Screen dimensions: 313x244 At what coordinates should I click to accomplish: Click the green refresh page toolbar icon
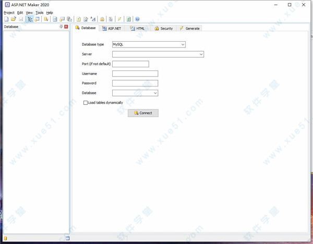pyautogui.click(x=128, y=19)
